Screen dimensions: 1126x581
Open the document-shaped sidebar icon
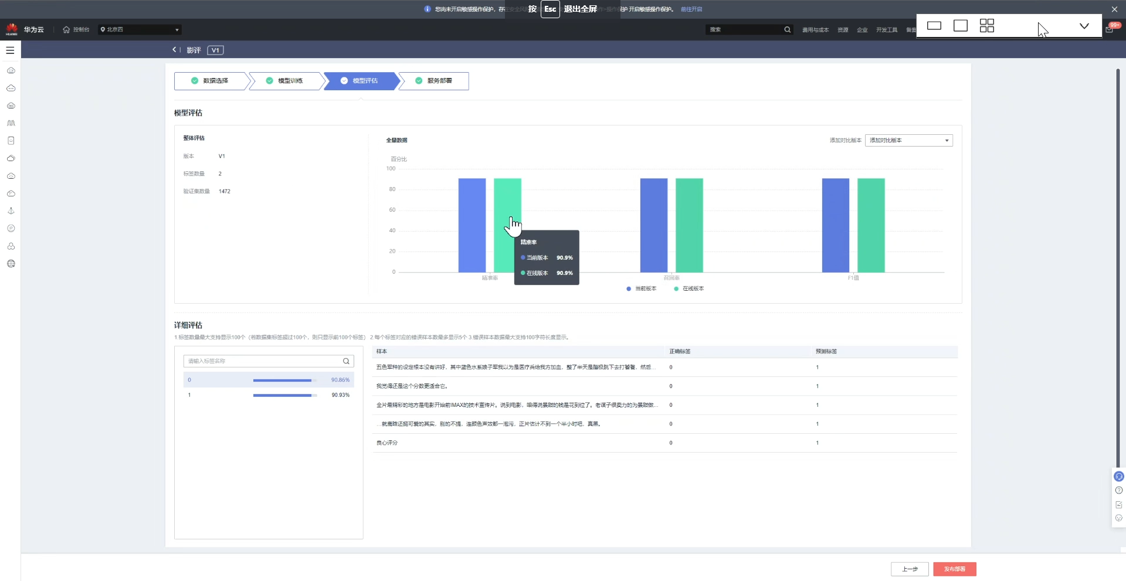(x=11, y=141)
